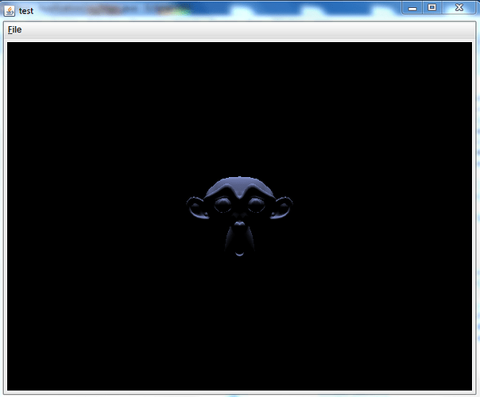Click the "test" window title text
The image size is (480, 397).
[x=26, y=11]
